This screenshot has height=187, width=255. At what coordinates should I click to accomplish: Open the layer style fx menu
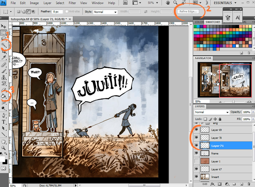point(213,184)
